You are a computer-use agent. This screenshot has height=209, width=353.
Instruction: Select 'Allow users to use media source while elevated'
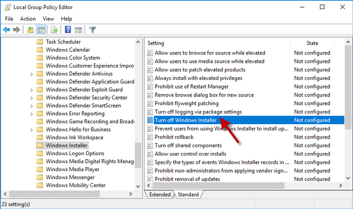point(209,61)
